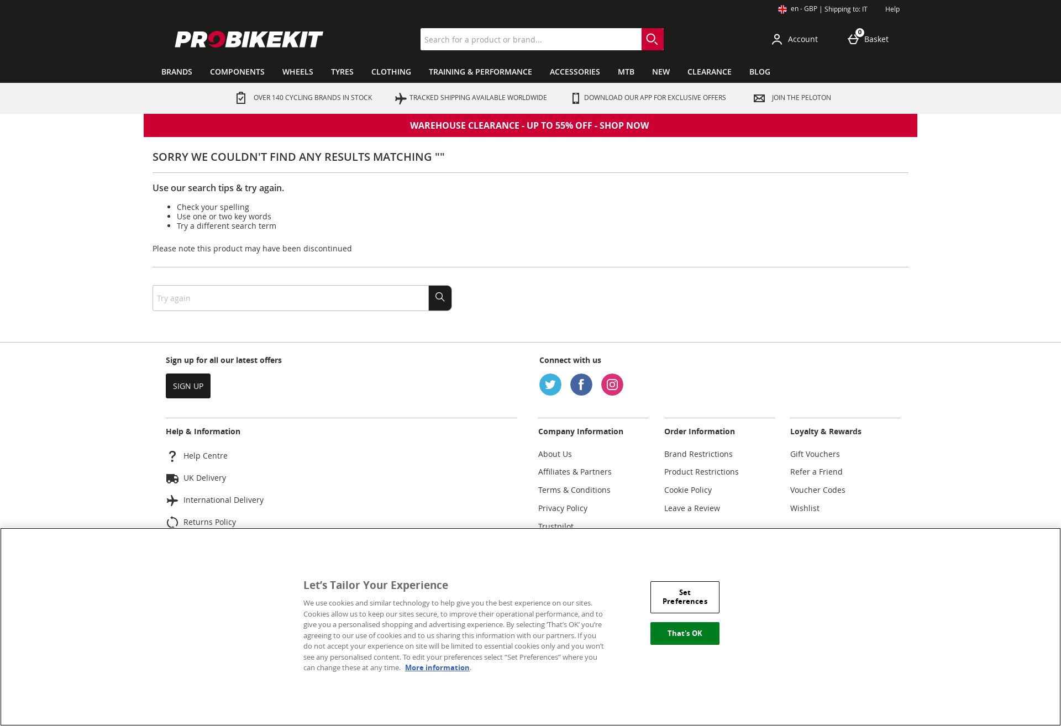This screenshot has width=1061, height=726.
Task: Open the MTB menu
Action: (626, 72)
